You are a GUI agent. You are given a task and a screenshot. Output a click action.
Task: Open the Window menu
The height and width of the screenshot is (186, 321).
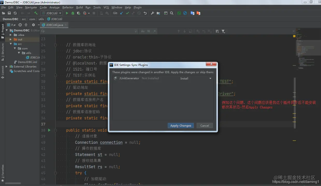point(117,7)
